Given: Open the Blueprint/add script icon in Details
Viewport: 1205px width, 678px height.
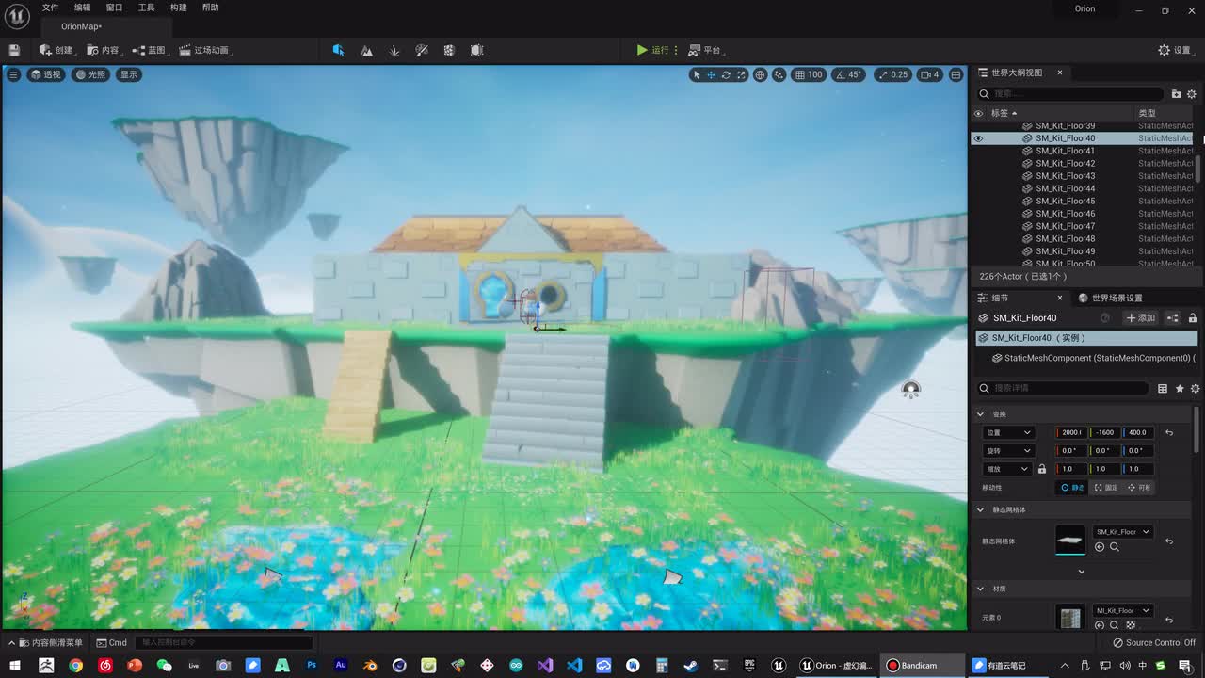Looking at the screenshot, I should coord(1173,318).
